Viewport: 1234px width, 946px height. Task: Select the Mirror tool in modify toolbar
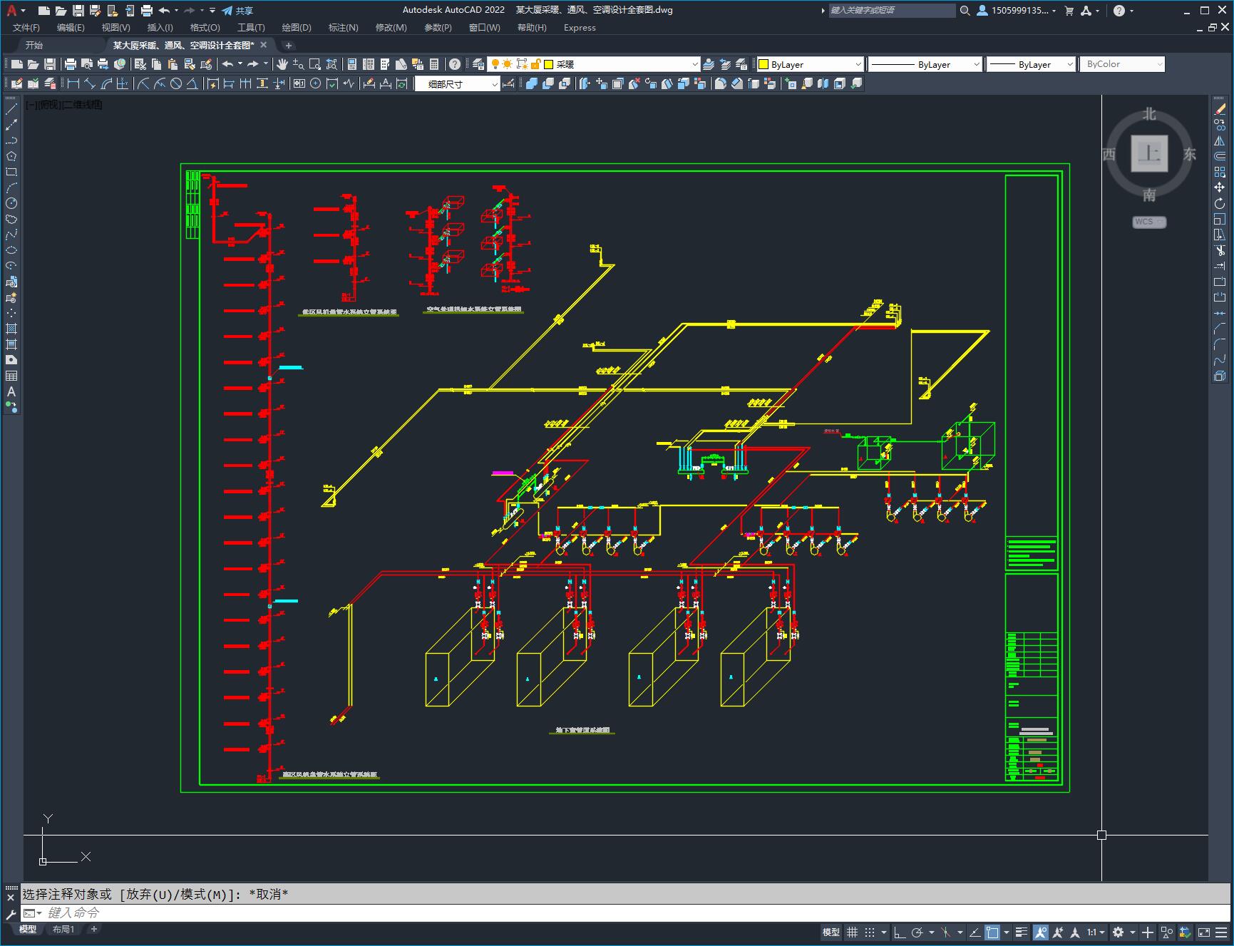(1220, 140)
